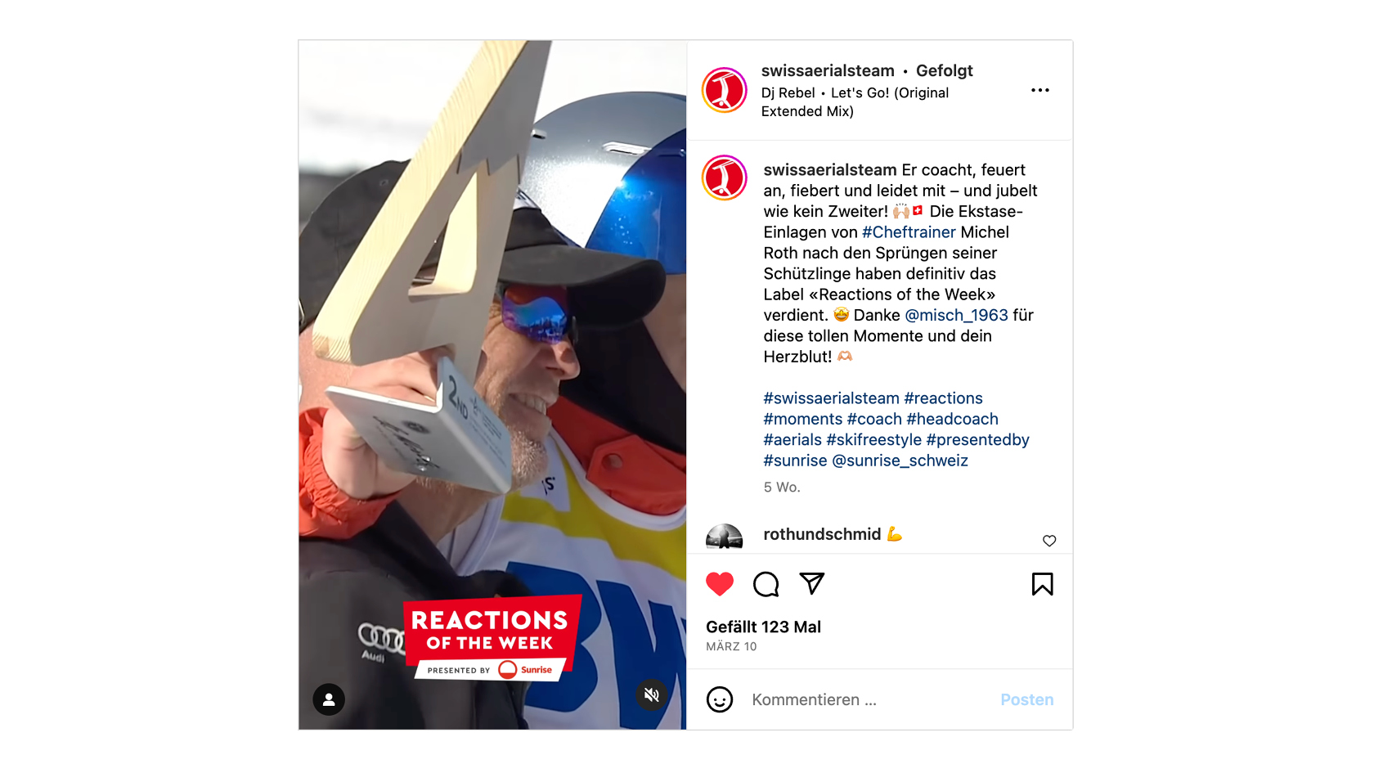
Task: Open the rothundschmid commenter avatar
Action: coord(725,537)
